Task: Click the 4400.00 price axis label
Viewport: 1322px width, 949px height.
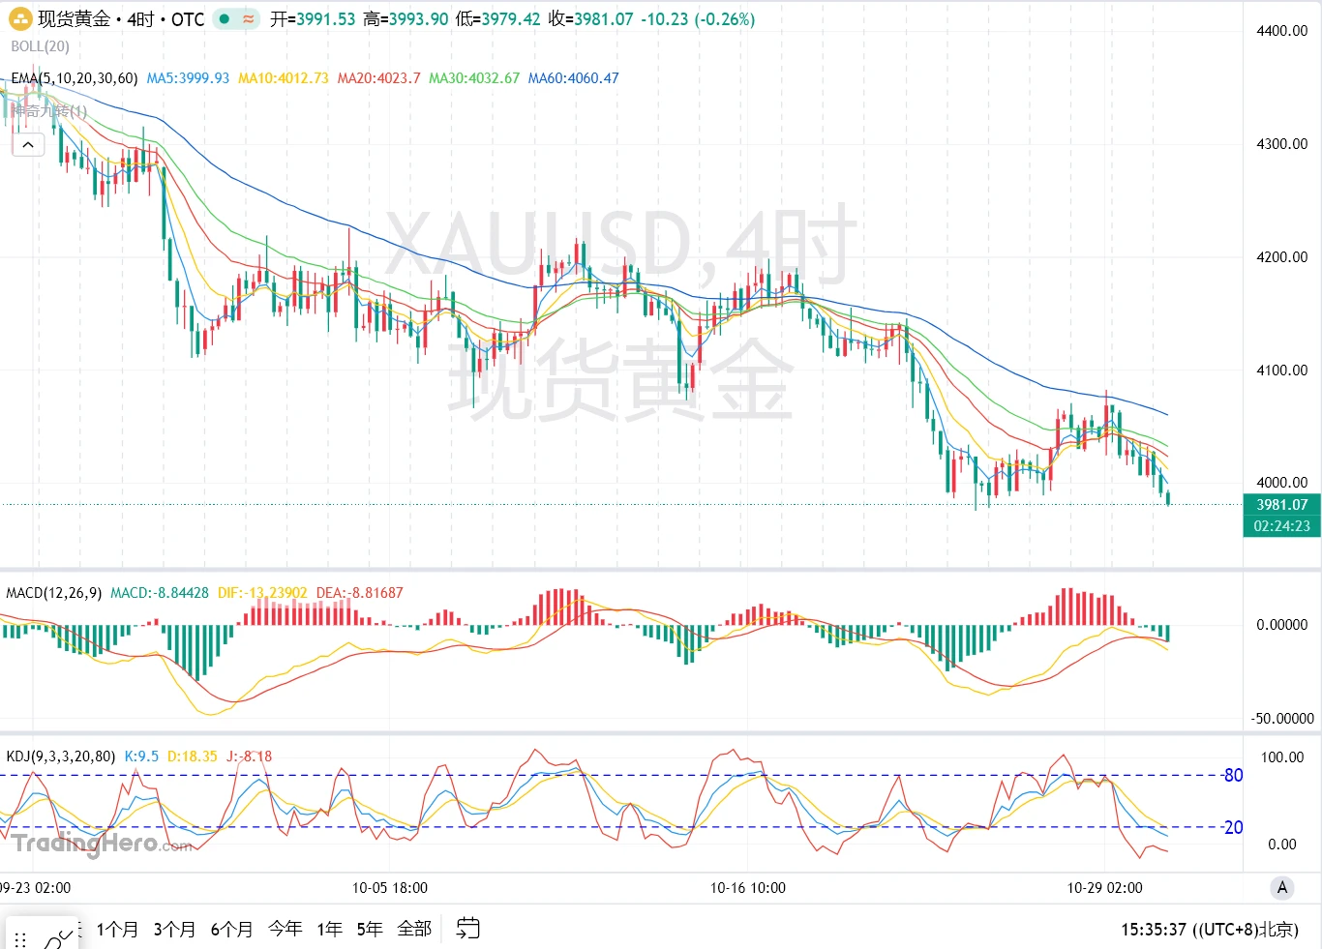Action: tap(1281, 31)
